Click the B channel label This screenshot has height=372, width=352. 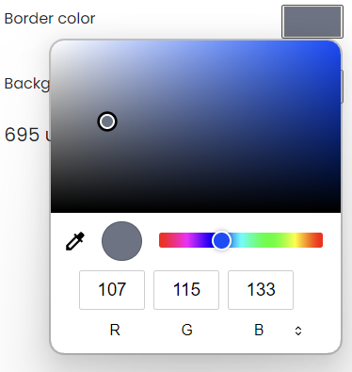259,331
